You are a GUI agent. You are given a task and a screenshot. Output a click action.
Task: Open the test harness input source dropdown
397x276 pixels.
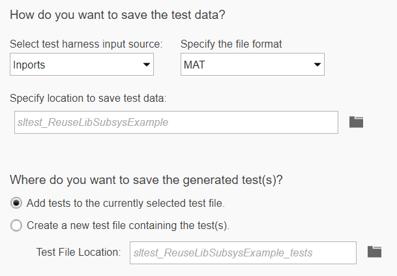point(82,65)
